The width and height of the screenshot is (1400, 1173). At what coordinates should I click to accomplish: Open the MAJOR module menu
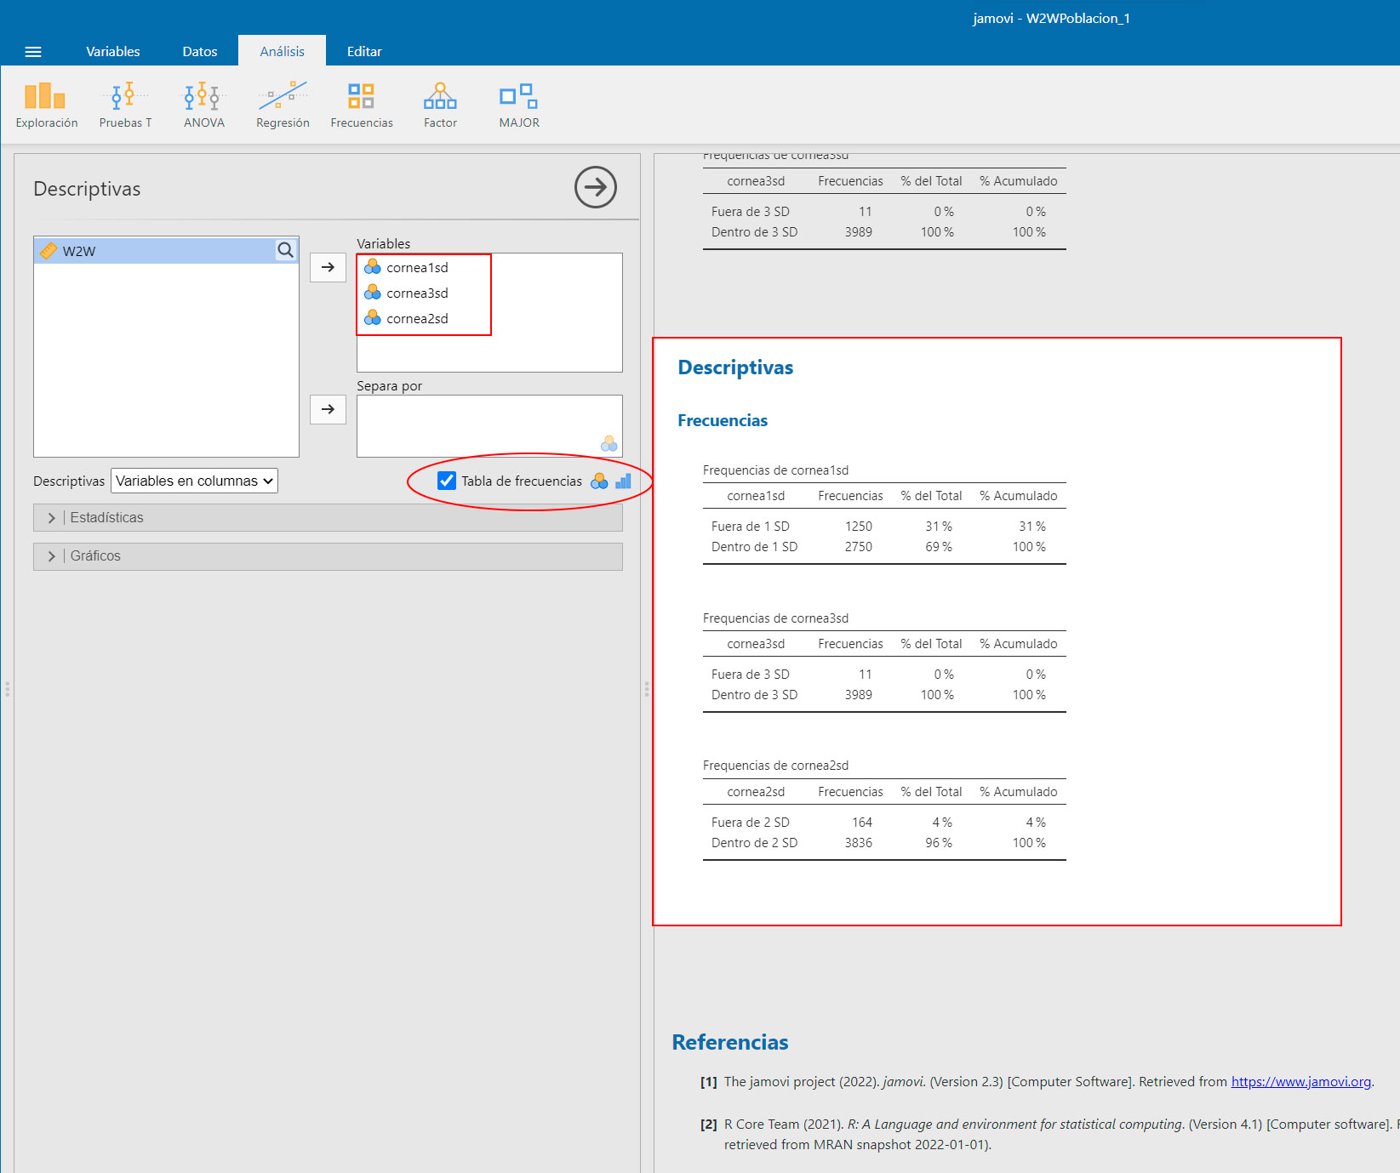pos(519,105)
